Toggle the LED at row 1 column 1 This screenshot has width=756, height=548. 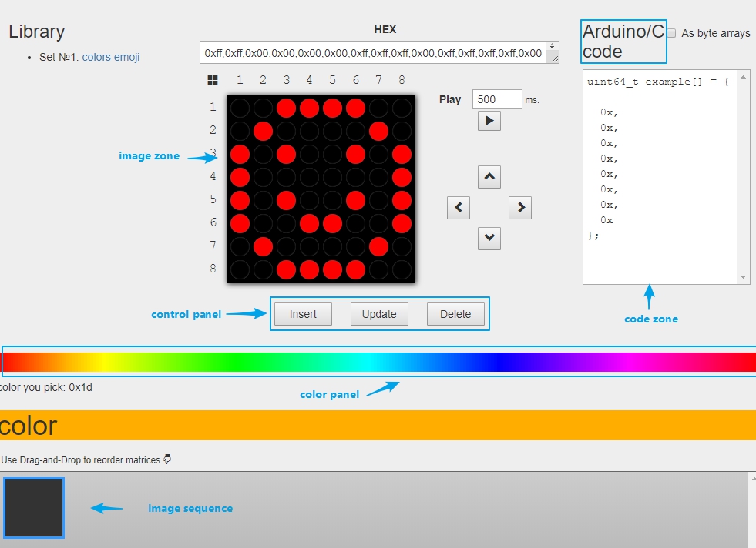click(240, 108)
